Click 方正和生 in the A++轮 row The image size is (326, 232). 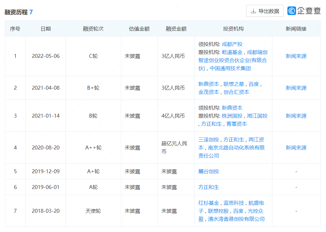click(234, 139)
